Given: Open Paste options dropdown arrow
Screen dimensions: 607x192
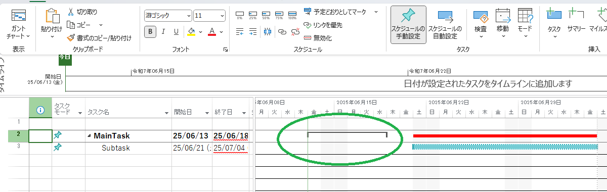Looking at the screenshot, I should pyautogui.click(x=52, y=36).
